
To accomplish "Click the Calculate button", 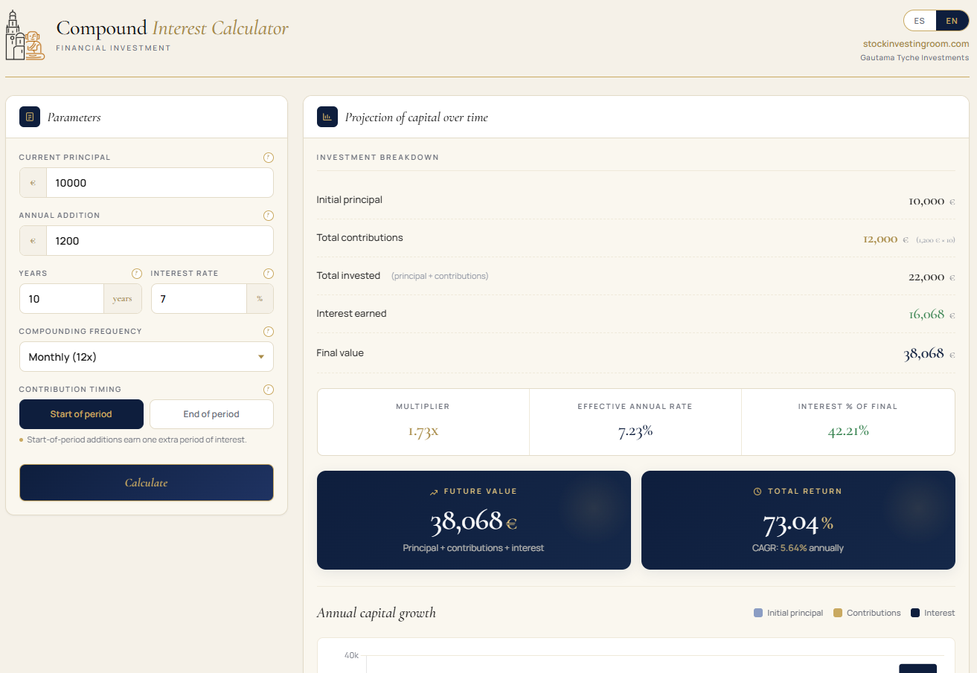I will [x=147, y=483].
